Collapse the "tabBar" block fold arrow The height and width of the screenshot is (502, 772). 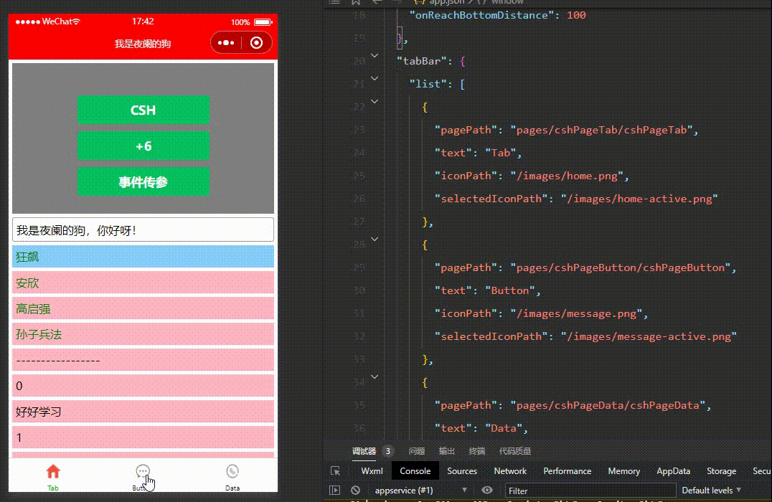click(375, 56)
